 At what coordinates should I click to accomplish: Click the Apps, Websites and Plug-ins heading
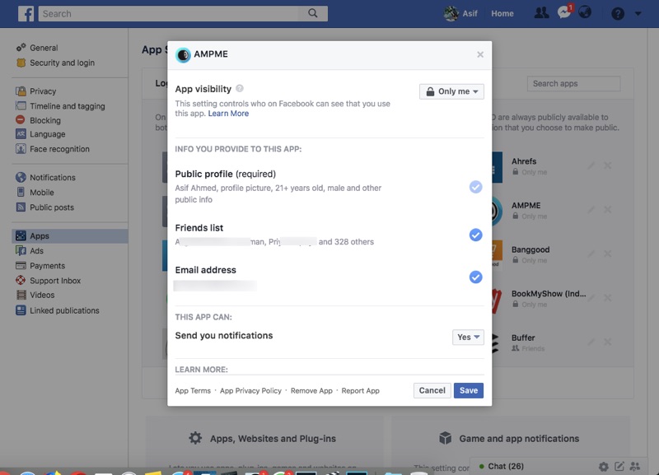(x=273, y=439)
